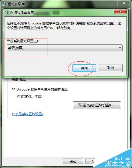Click the 区域和语言设置 dialog title text
This screenshot has height=168, width=132.
pyautogui.click(x=22, y=12)
